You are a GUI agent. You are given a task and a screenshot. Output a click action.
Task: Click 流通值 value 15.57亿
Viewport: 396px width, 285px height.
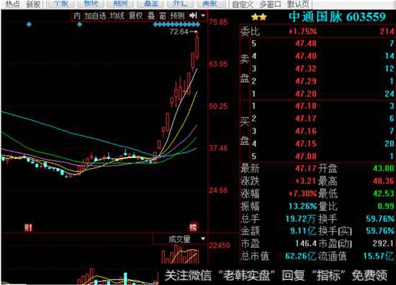pyautogui.click(x=378, y=256)
